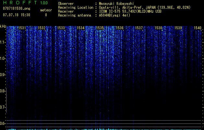Select the ICOM IC-575 receiver text
Image resolution: width=204 pixels, height=130 pixels.
point(130,11)
